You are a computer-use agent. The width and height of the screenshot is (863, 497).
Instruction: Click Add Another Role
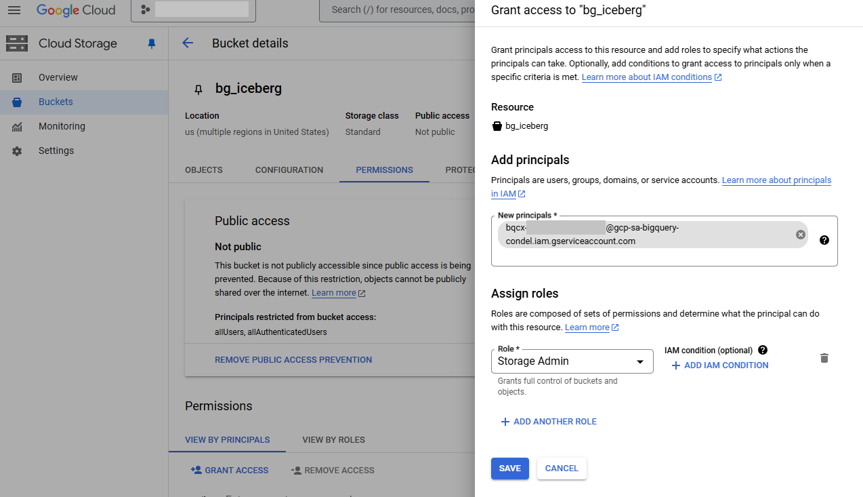[x=549, y=422]
